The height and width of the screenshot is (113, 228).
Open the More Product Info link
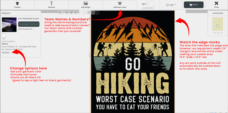[x=25, y=29]
